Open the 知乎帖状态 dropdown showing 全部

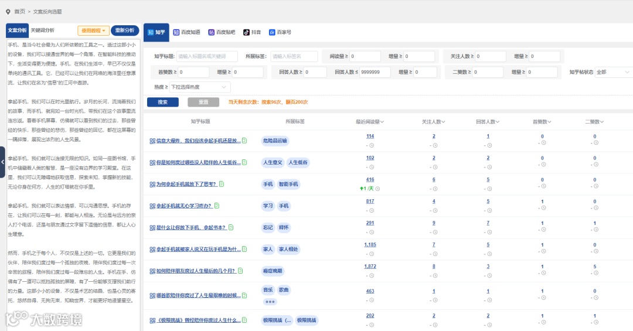[x=613, y=72]
